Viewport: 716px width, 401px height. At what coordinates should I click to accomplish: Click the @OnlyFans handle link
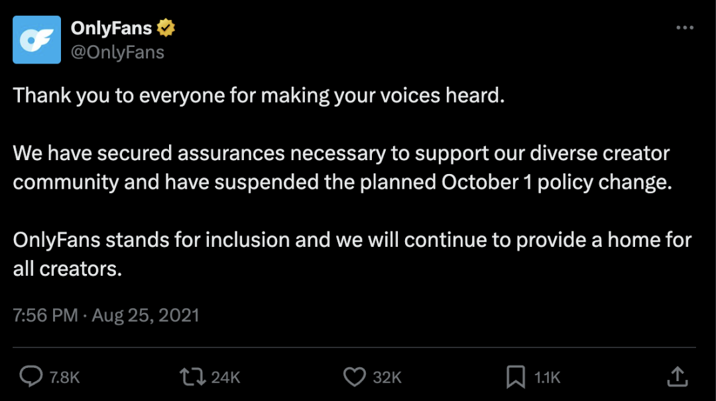tap(118, 52)
